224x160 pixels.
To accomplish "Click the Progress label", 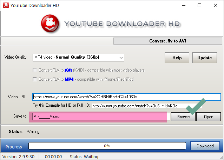I will (x=14, y=147).
